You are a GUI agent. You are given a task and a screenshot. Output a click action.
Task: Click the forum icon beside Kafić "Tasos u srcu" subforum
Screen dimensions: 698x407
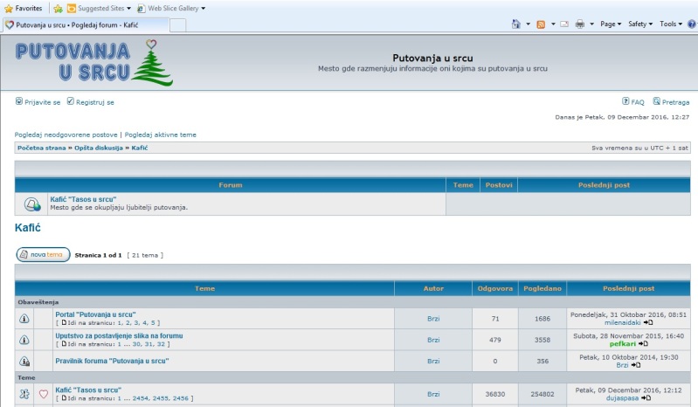click(x=32, y=204)
